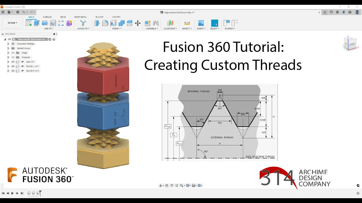This screenshot has width=362, height=203.
Task: Hide the bolt v3:1 component
Action: coord(13,62)
